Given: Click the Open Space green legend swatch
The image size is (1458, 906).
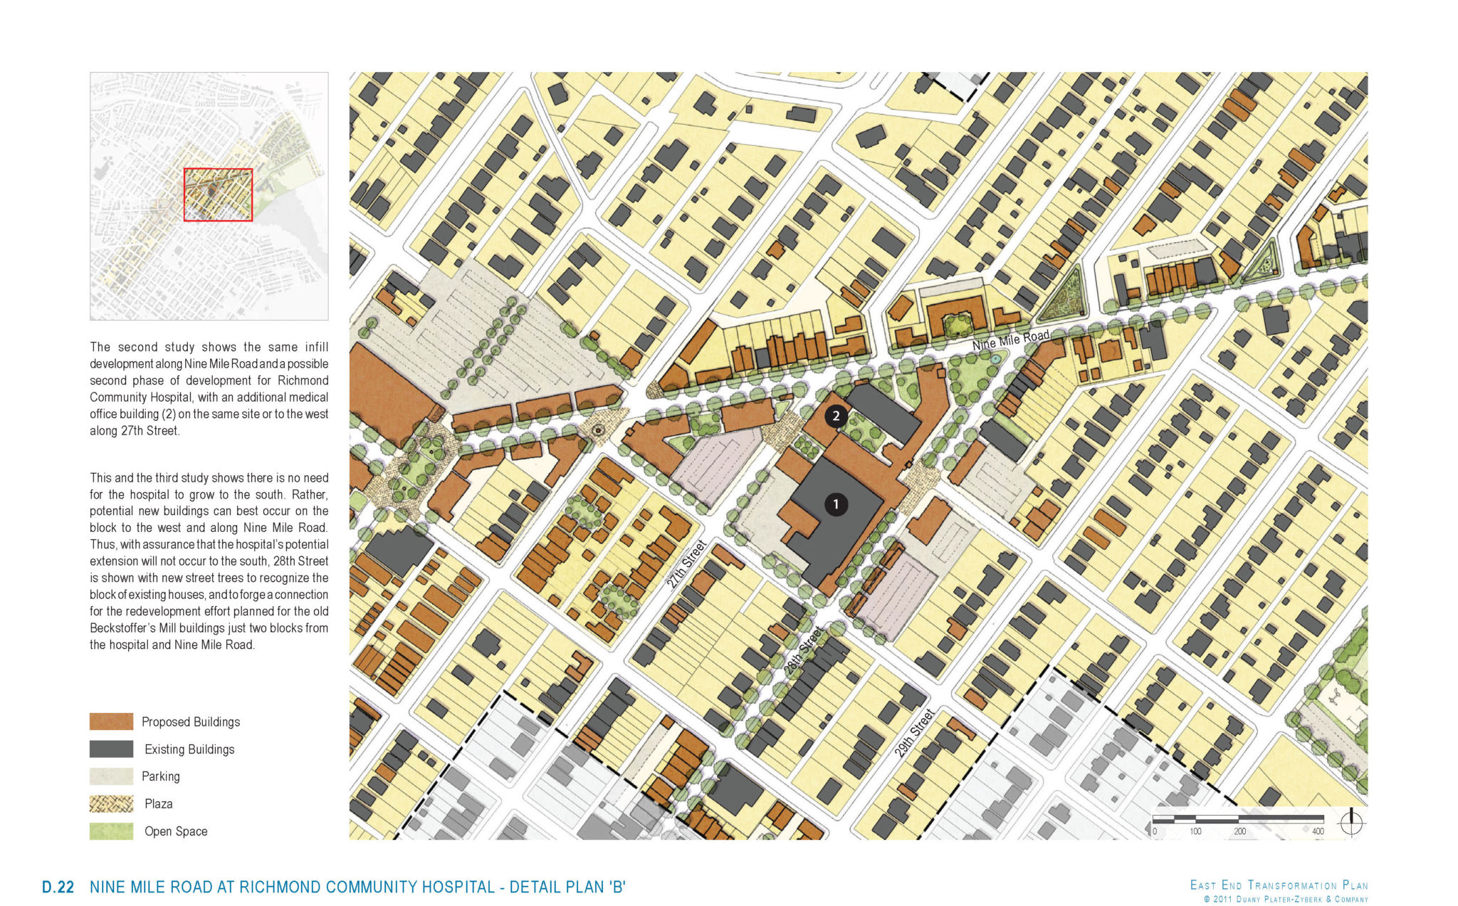Looking at the screenshot, I should click(x=111, y=831).
